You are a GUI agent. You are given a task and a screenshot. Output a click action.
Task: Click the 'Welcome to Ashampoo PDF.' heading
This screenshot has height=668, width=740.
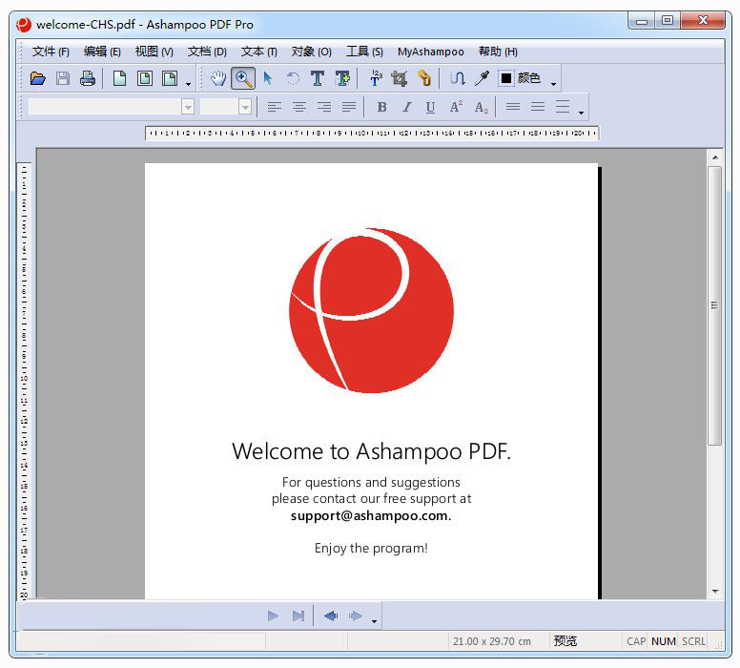[371, 450]
